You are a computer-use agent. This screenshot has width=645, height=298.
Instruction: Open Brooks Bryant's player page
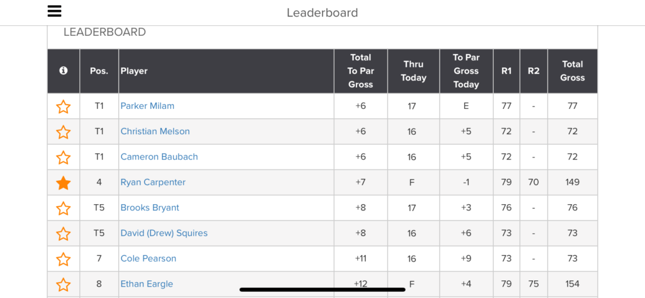coord(150,207)
